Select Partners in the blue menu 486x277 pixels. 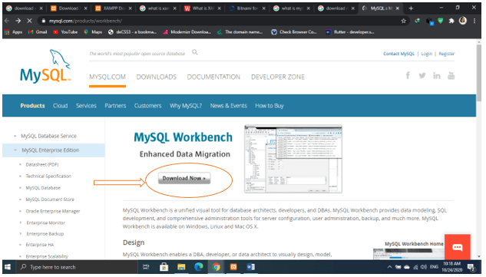pos(116,106)
